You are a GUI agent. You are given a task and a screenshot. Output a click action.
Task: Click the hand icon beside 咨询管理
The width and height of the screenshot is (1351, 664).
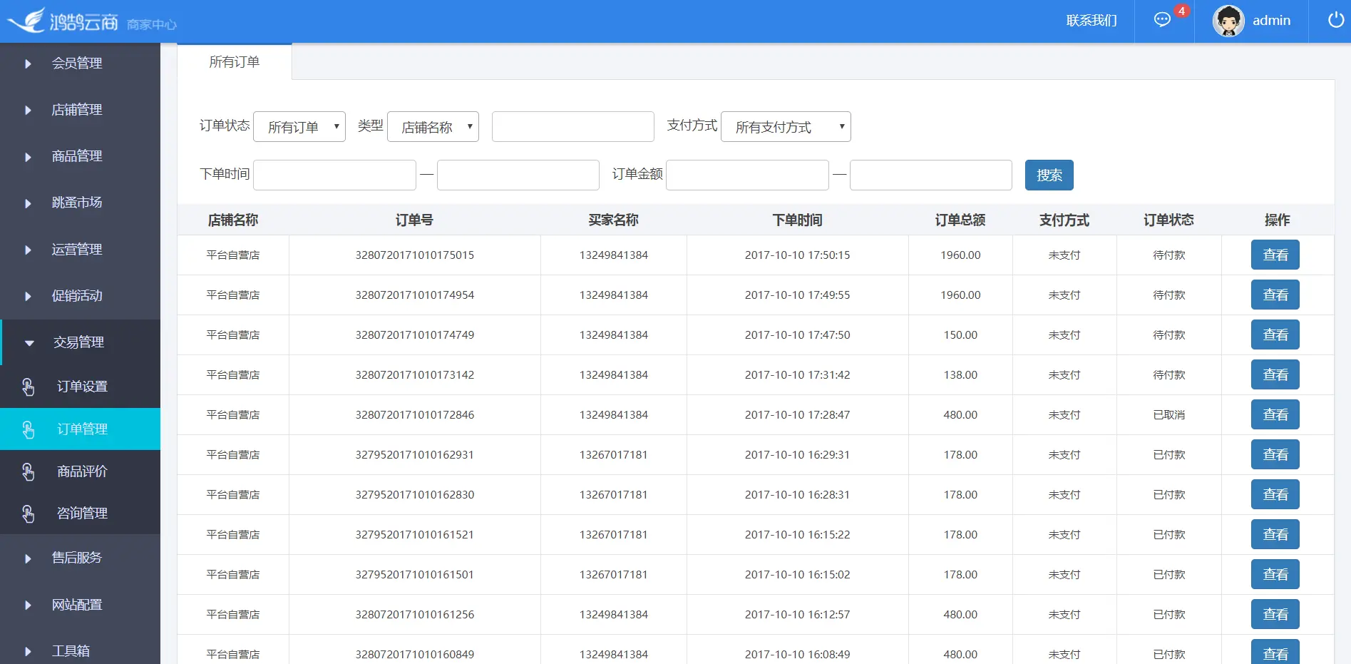point(28,514)
